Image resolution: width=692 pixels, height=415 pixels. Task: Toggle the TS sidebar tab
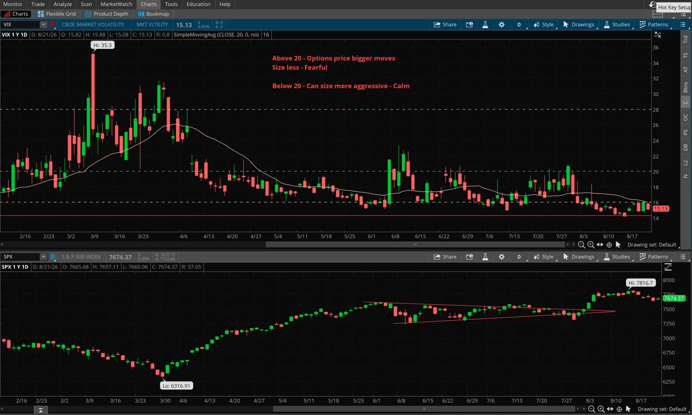(685, 56)
